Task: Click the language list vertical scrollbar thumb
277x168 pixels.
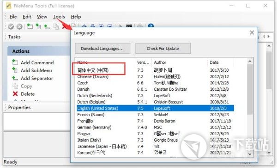Action: click(x=250, y=89)
